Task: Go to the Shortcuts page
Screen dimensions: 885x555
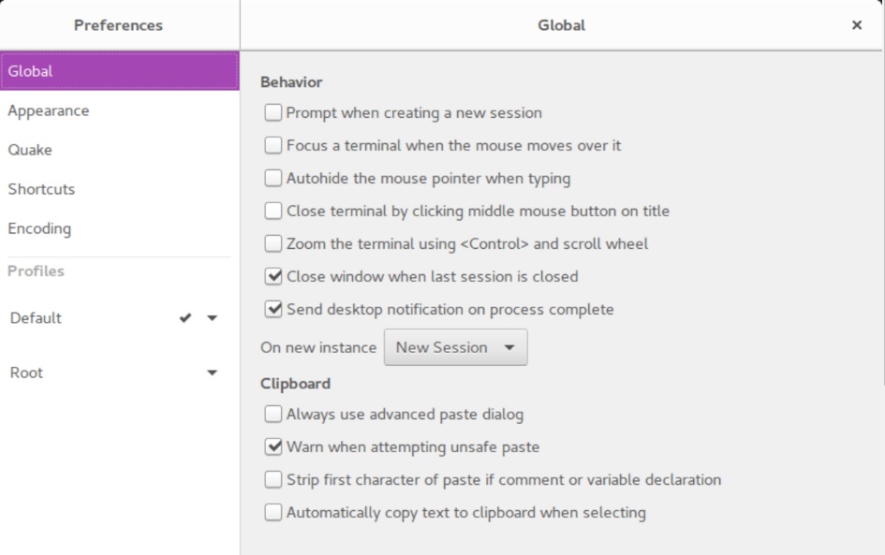Action: 41,189
